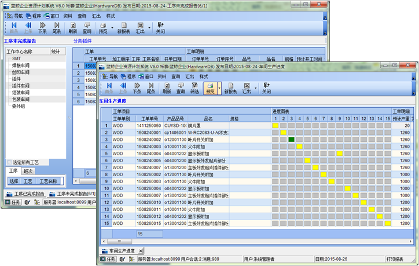The height and width of the screenshot is (266, 419).
Task: Click 查询 toolbar icon in the back window
Action: (x=87, y=28)
